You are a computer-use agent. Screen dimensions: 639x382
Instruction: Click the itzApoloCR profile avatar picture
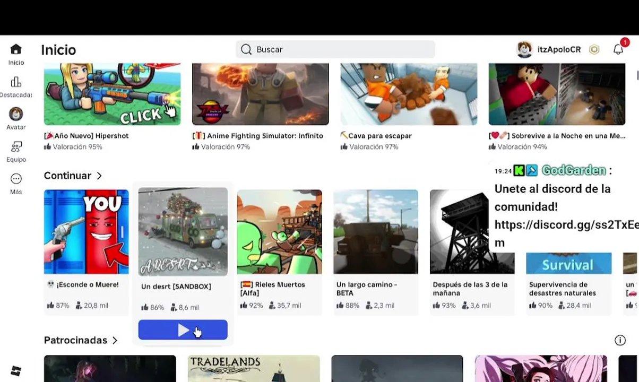tap(524, 49)
